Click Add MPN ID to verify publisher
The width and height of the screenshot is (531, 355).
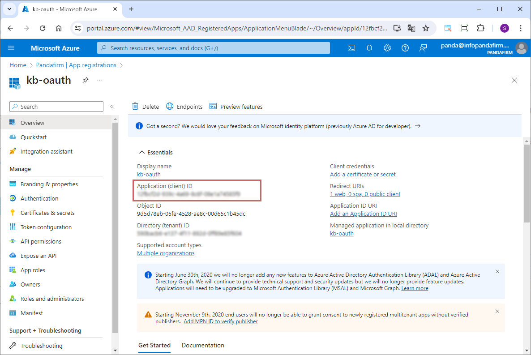pos(221,321)
